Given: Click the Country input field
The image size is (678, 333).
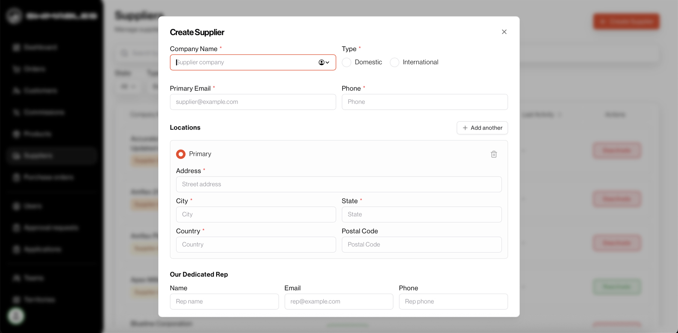Looking at the screenshot, I should [x=256, y=244].
